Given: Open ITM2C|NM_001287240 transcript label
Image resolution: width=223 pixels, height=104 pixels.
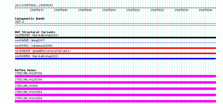Looking at the screenshot, I should tap(29, 79).
